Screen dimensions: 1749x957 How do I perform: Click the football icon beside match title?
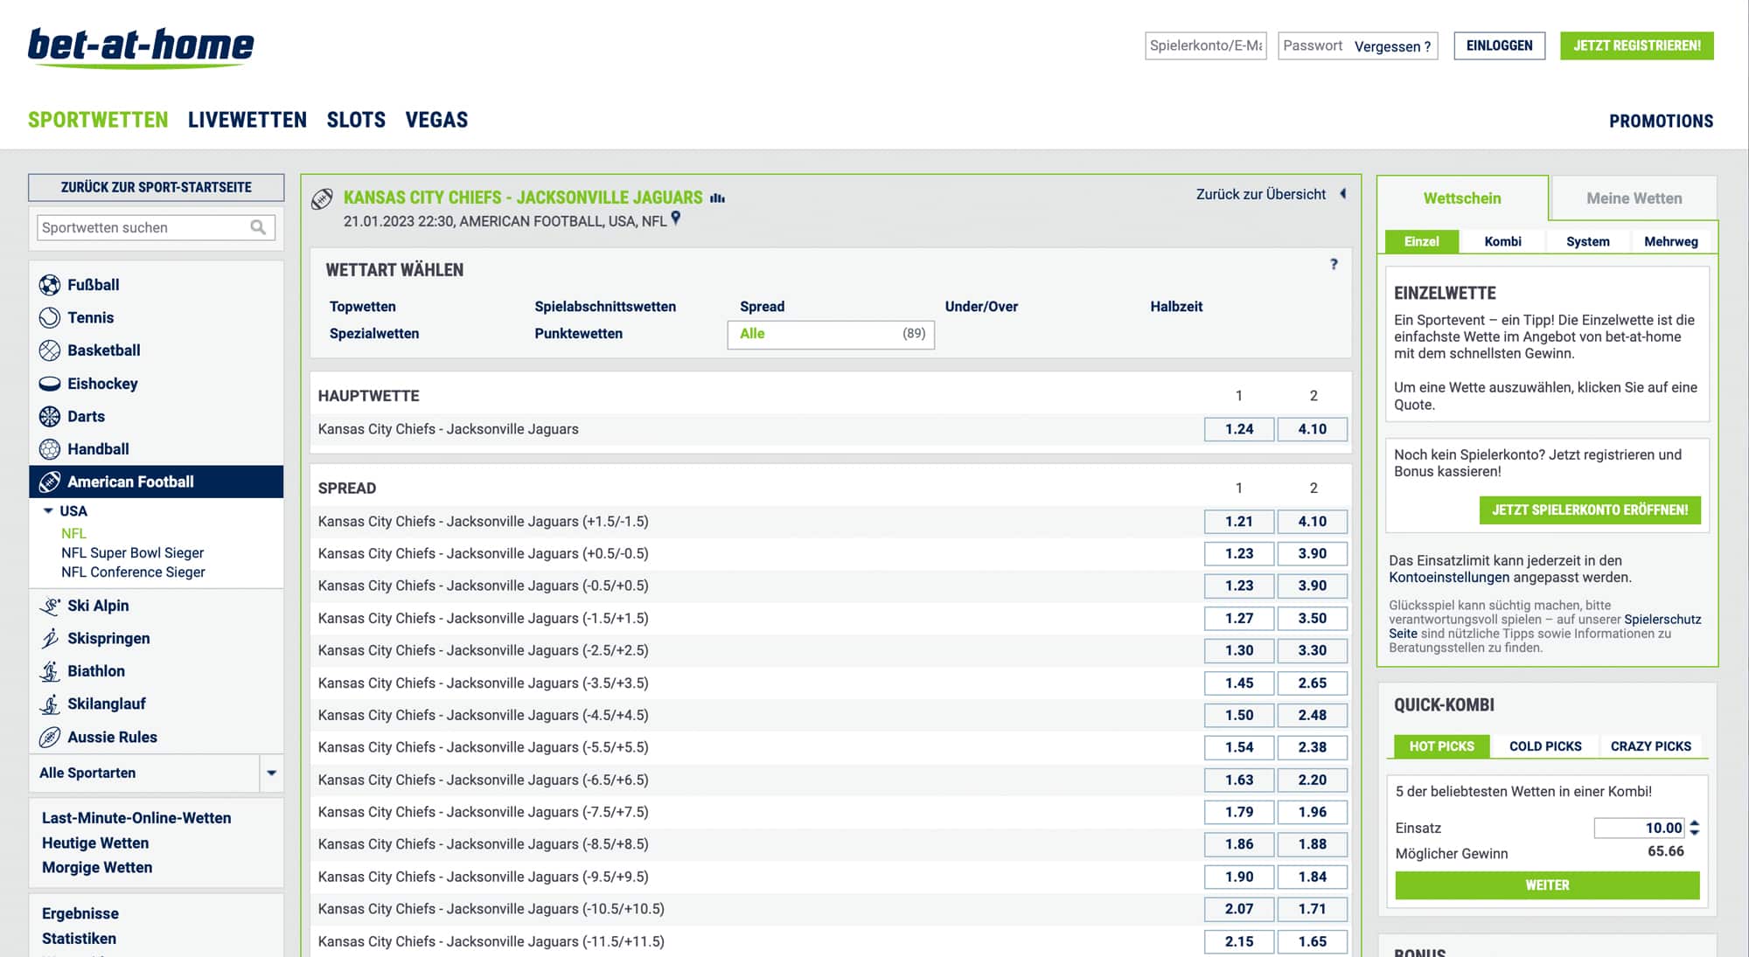point(322,199)
